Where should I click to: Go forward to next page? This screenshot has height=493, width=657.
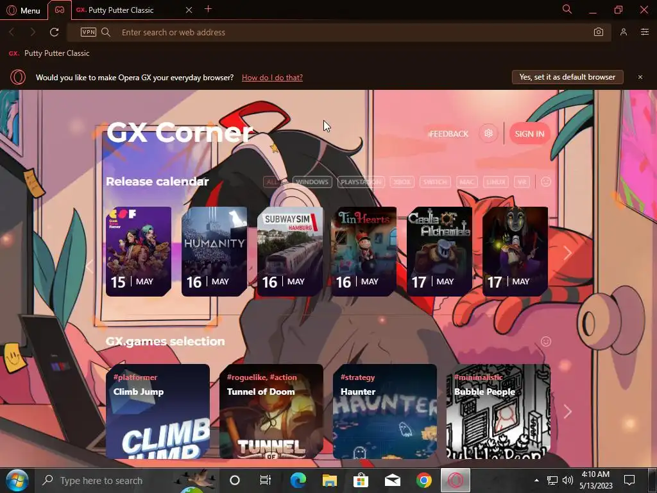[33, 32]
